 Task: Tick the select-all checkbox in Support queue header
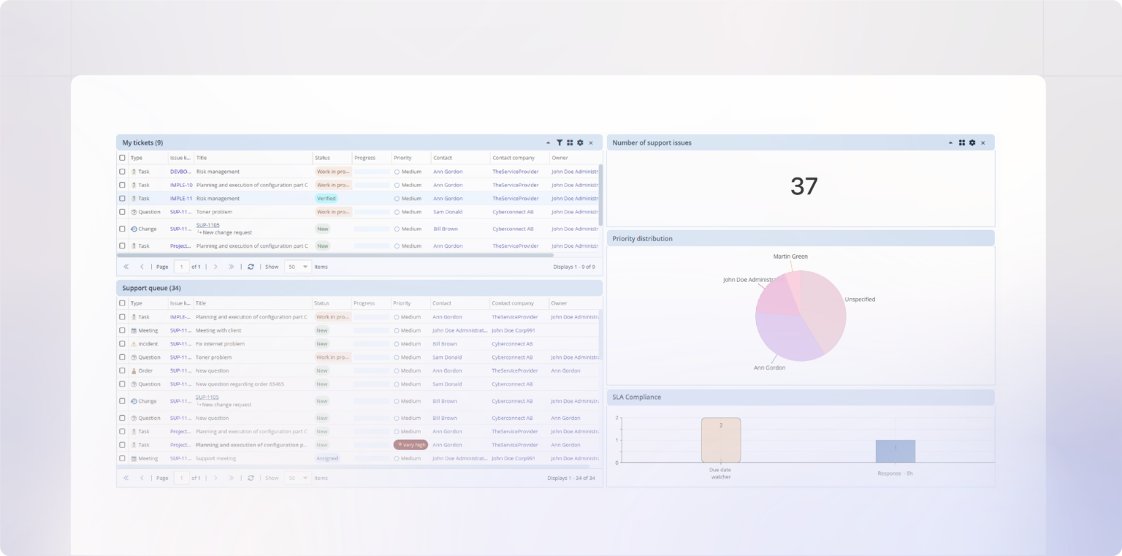pos(122,303)
